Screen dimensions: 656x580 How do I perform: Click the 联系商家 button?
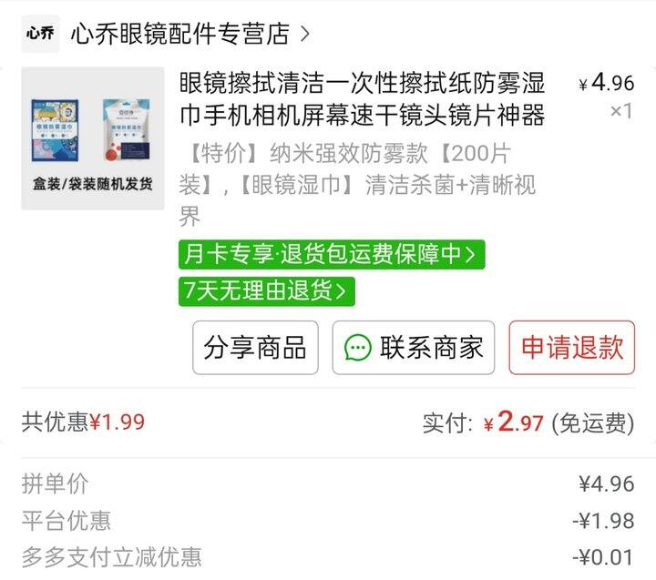[x=414, y=348]
